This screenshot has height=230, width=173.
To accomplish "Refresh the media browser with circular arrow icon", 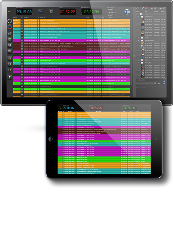I will pyautogui.click(x=137, y=8).
